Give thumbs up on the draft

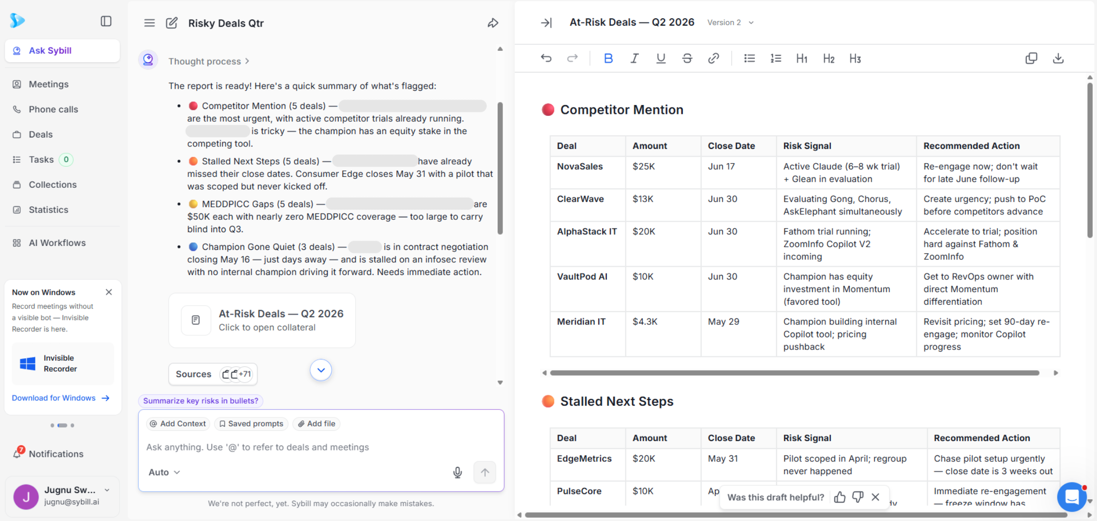pyautogui.click(x=839, y=497)
